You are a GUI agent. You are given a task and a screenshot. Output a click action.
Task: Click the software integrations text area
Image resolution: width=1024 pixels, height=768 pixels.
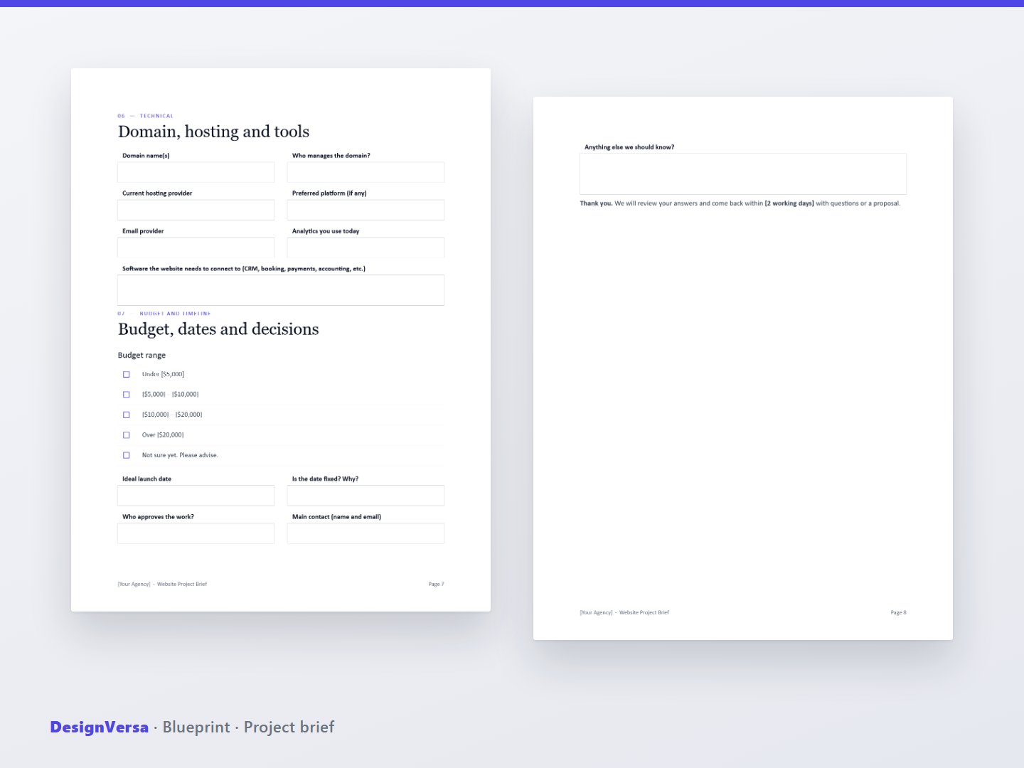click(x=281, y=290)
